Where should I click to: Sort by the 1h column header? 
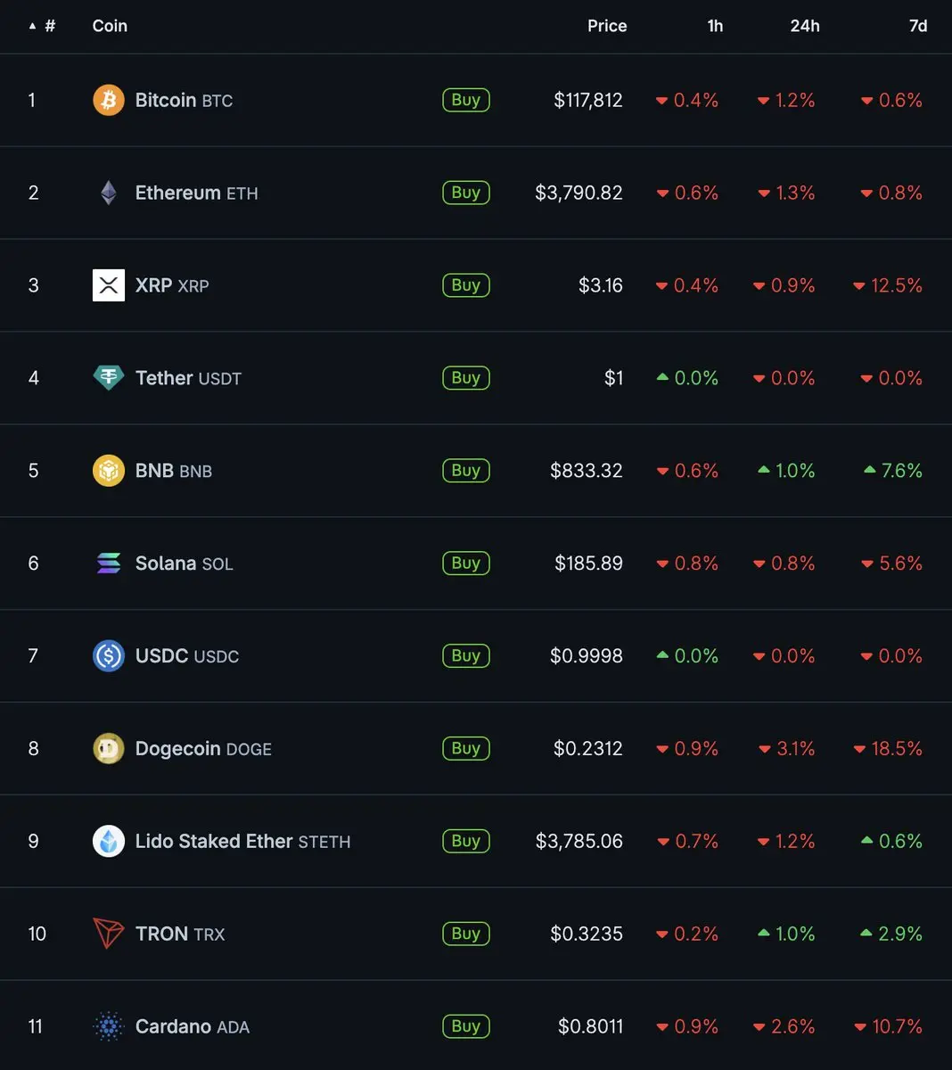pos(715,26)
